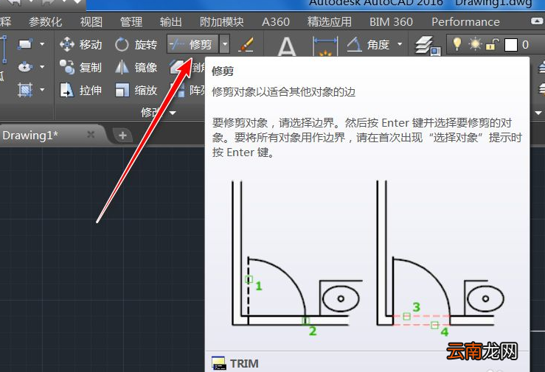This screenshot has width=545, height=372.
Task: Expand the 修改 panel arrow
Action: click(173, 113)
